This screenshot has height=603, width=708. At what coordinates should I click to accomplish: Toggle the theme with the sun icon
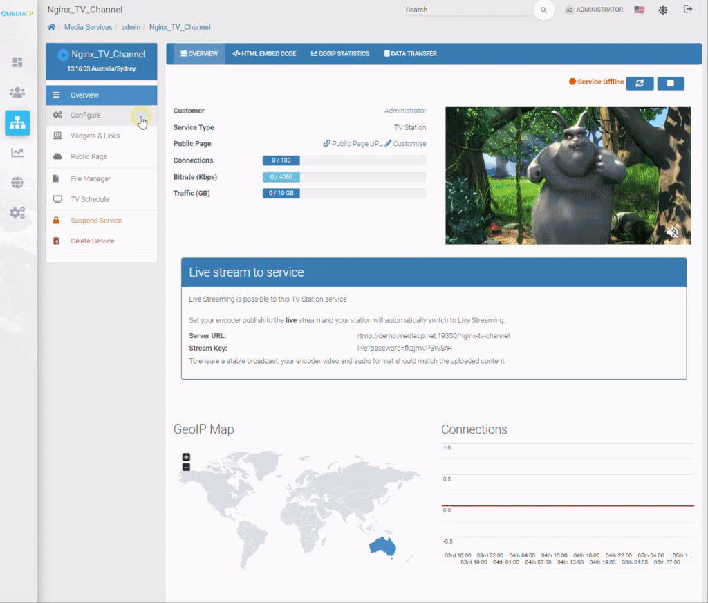[663, 10]
